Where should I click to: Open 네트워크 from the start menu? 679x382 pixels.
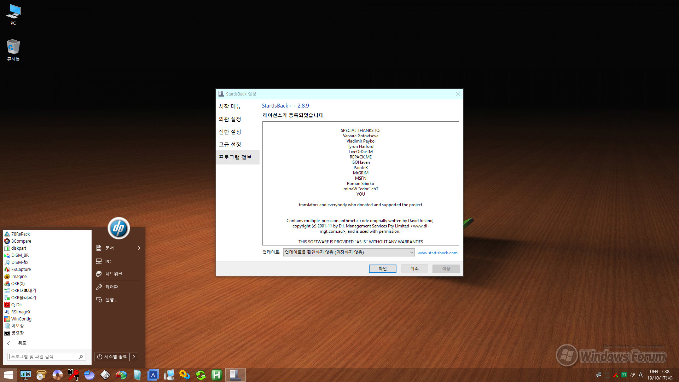[114, 274]
